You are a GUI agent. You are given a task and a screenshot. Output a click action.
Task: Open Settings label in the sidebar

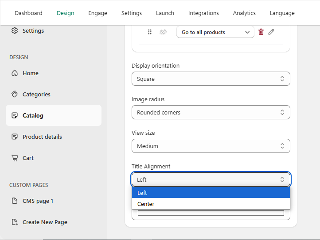pyautogui.click(x=33, y=31)
